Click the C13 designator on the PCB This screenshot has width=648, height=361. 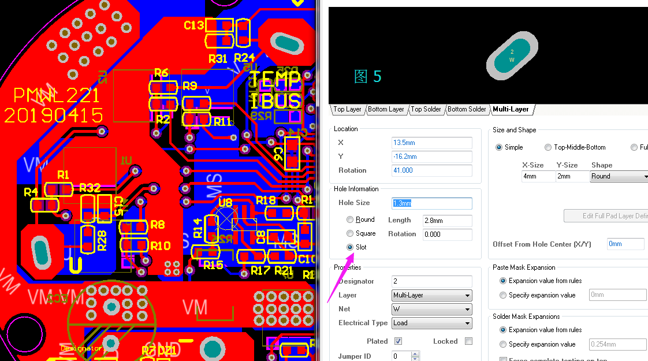click(194, 25)
